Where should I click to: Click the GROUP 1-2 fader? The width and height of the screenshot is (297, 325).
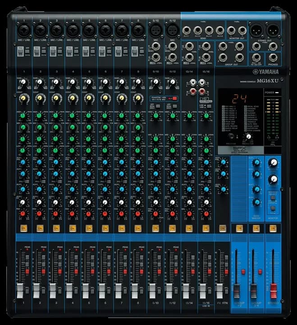point(237,292)
